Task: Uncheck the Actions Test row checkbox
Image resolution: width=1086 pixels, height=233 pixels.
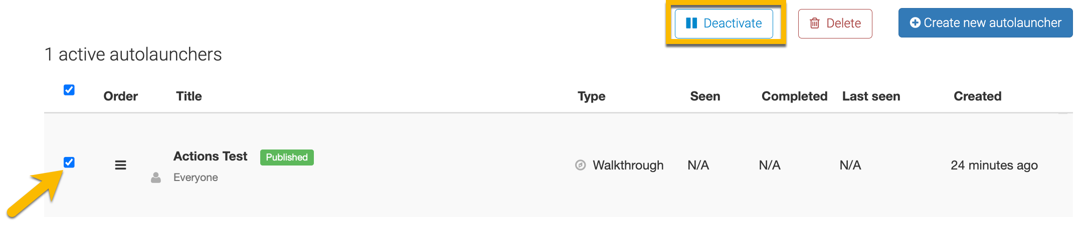Action: 69,162
